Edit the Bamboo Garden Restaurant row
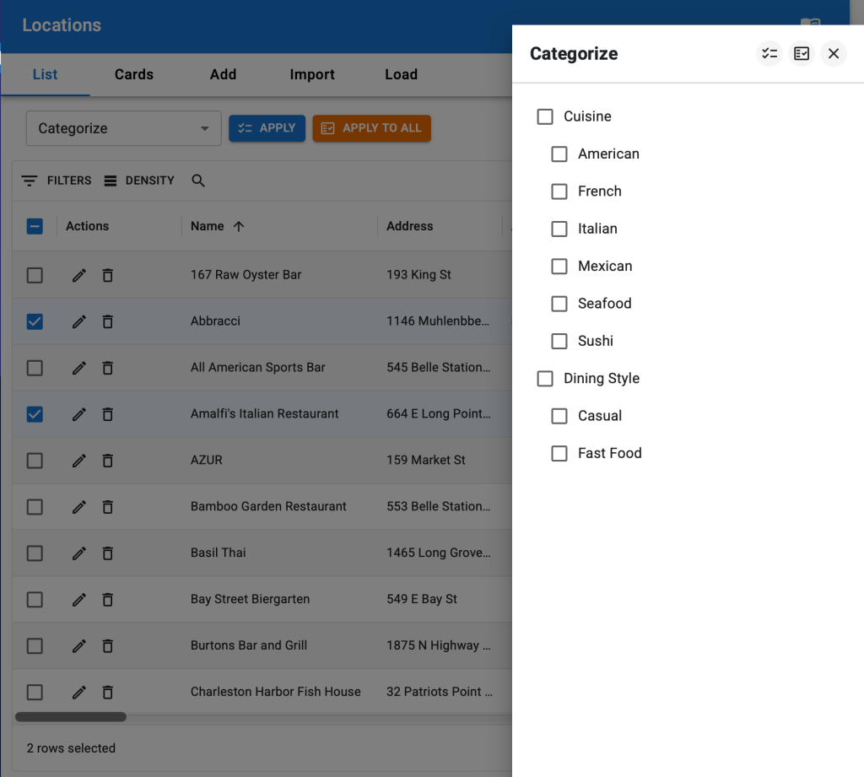864x777 pixels. (x=78, y=506)
